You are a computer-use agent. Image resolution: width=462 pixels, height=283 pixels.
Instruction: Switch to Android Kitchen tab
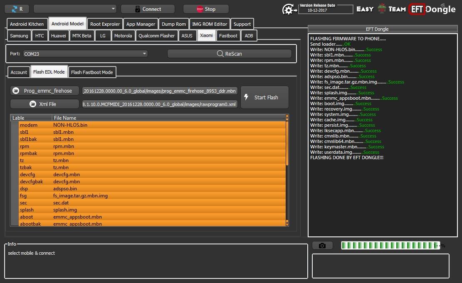[27, 24]
